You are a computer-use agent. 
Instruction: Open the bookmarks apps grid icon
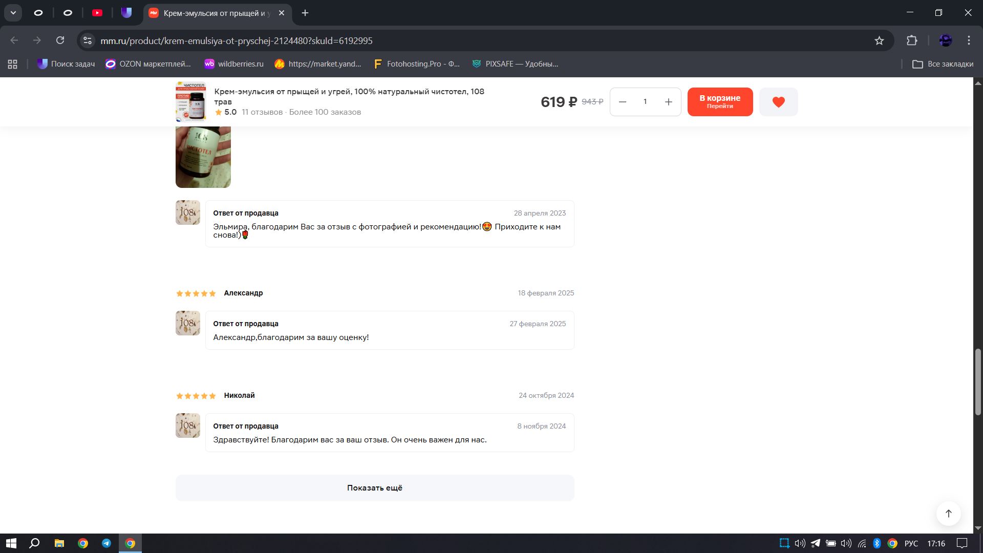point(13,64)
